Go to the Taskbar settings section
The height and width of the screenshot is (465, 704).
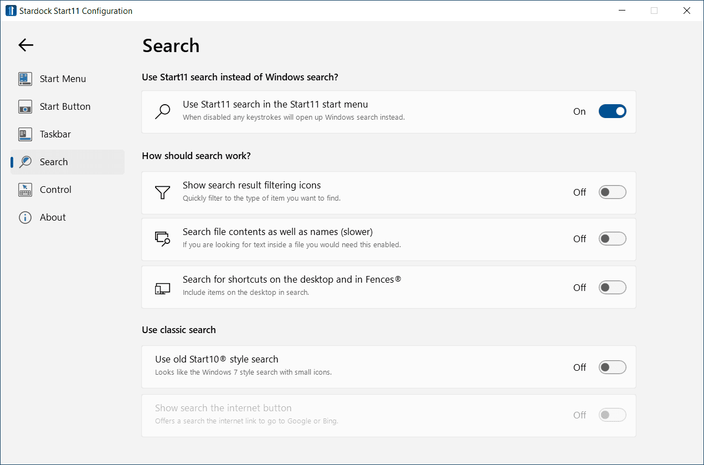55,134
